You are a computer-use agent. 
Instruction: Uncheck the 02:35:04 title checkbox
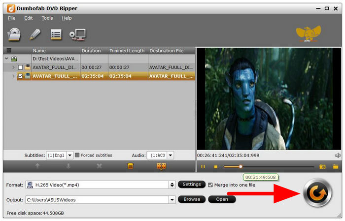point(20,76)
